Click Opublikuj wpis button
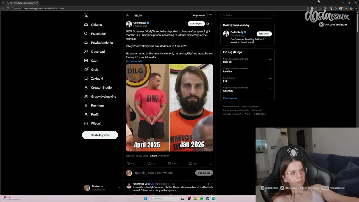The height and width of the screenshot is (202, 359). (100, 135)
